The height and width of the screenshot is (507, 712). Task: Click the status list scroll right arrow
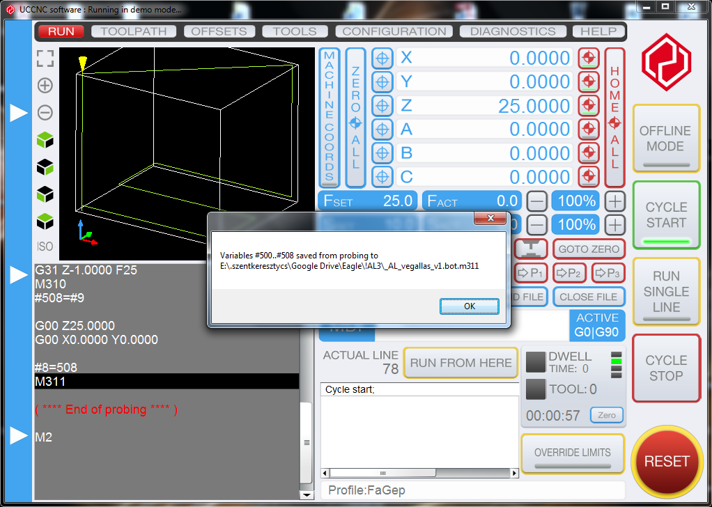[x=514, y=473]
